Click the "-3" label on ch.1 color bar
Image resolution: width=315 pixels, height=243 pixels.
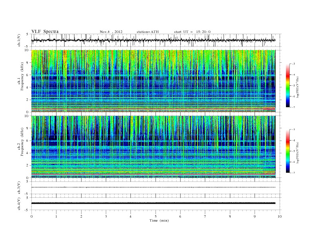293,64
